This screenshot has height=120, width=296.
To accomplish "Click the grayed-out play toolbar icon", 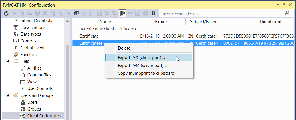I will [x=145, y=13].
